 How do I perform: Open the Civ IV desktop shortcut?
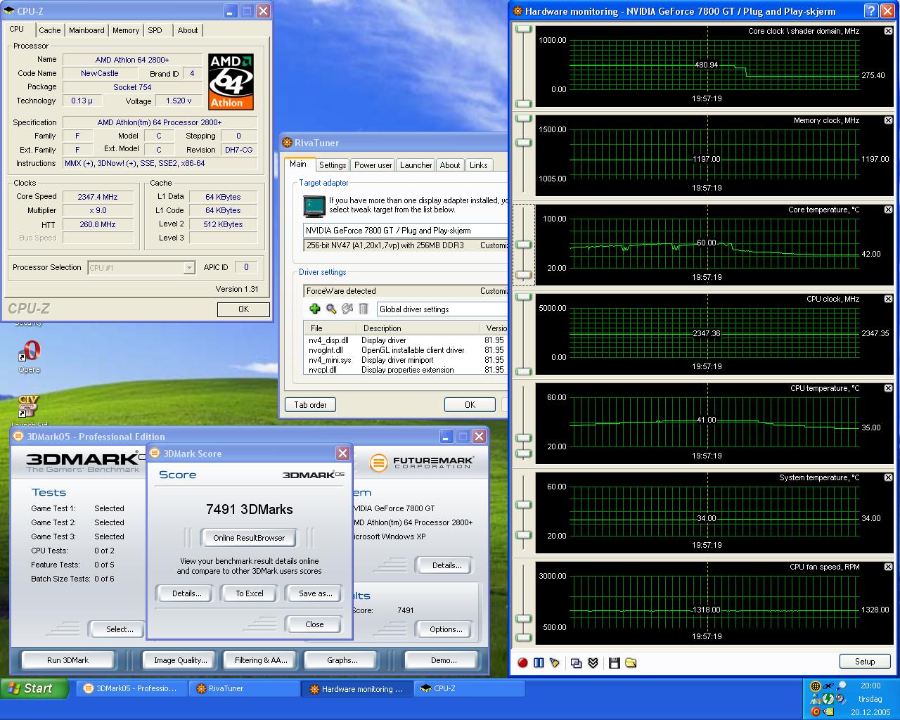(29, 411)
